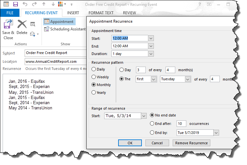Click the Undo arrow icon
The width and height of the screenshot is (247, 165).
25,5
